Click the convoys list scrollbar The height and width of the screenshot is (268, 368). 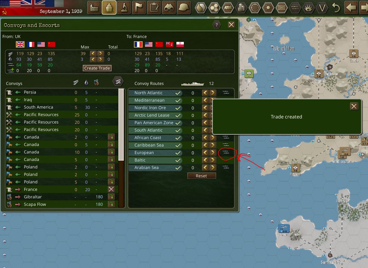121,125
